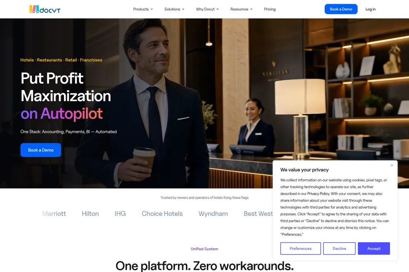This screenshot has height=272, width=409.
Task: Click 'Trusted by owners and operators' caption
Action: click(204, 198)
